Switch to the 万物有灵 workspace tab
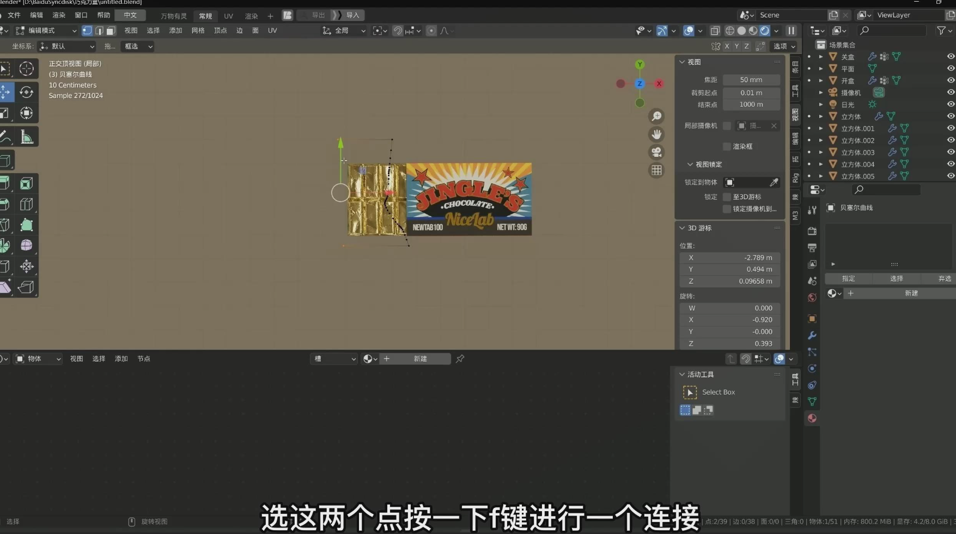This screenshot has height=534, width=956. [174, 16]
